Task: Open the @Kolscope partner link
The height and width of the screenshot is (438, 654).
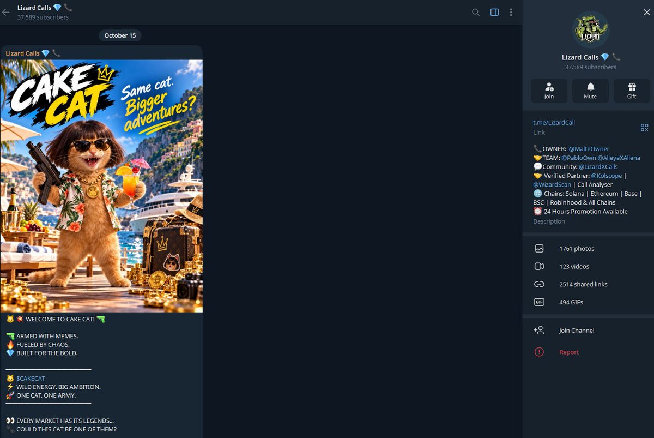Action: (607, 176)
